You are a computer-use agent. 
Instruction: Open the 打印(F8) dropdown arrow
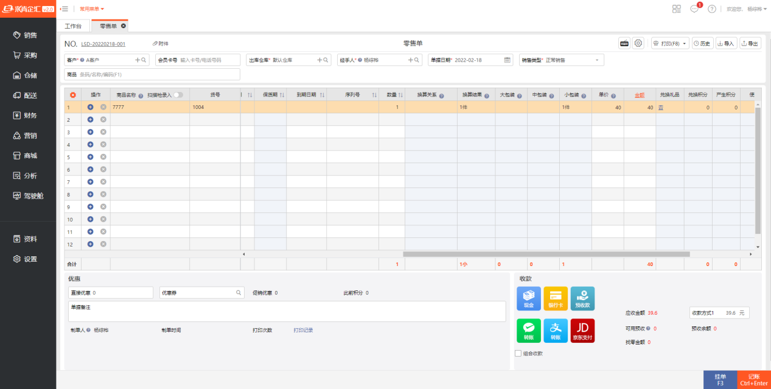click(x=685, y=44)
